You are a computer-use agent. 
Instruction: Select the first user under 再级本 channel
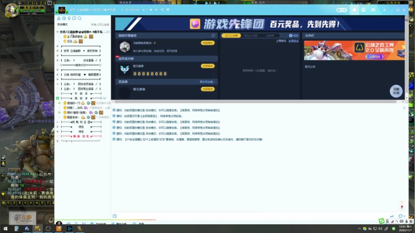[x=85, y=103]
